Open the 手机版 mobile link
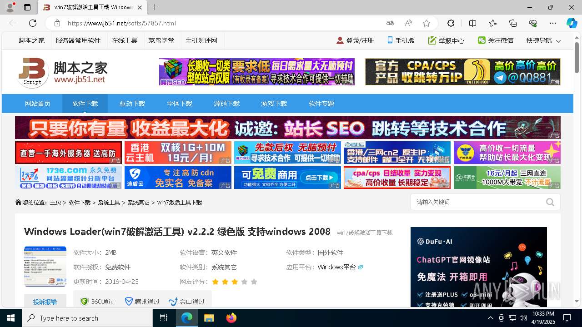Screen dimensions: 582x327 401,40
